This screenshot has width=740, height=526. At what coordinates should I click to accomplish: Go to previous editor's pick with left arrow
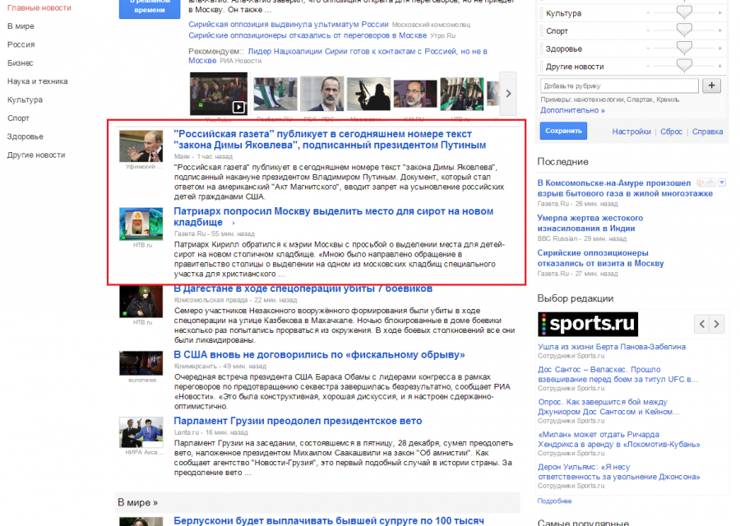tap(702, 323)
